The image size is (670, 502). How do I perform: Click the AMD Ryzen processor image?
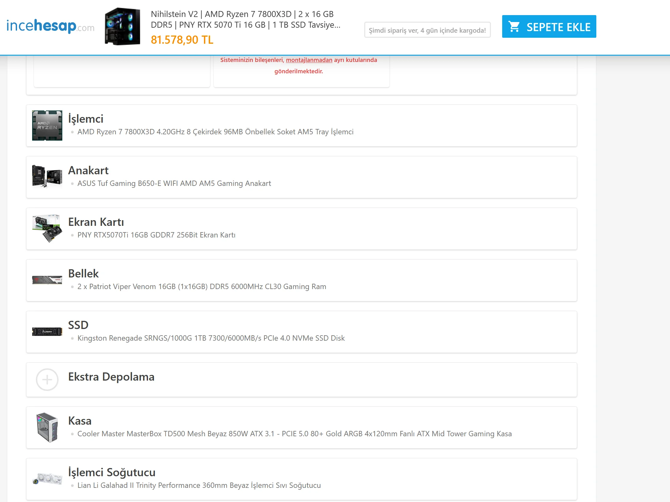coord(47,125)
